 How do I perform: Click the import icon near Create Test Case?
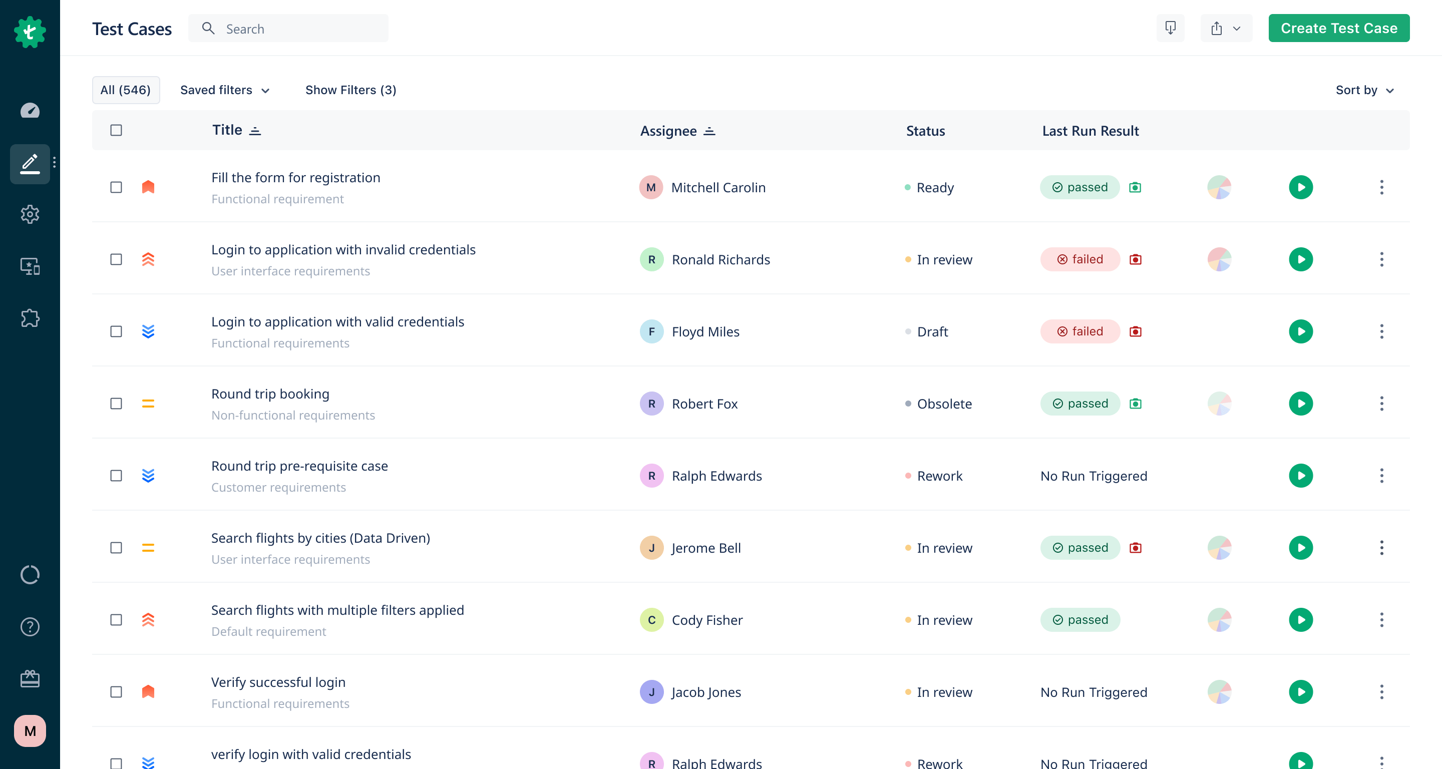pos(1170,28)
